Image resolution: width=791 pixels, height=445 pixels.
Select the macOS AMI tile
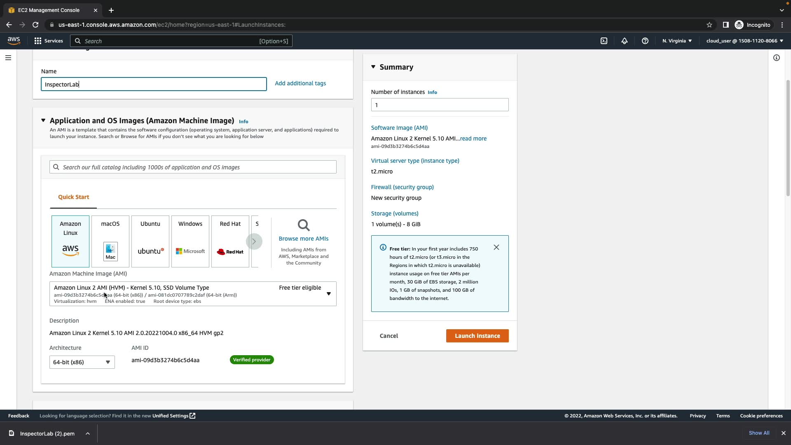coord(110,241)
